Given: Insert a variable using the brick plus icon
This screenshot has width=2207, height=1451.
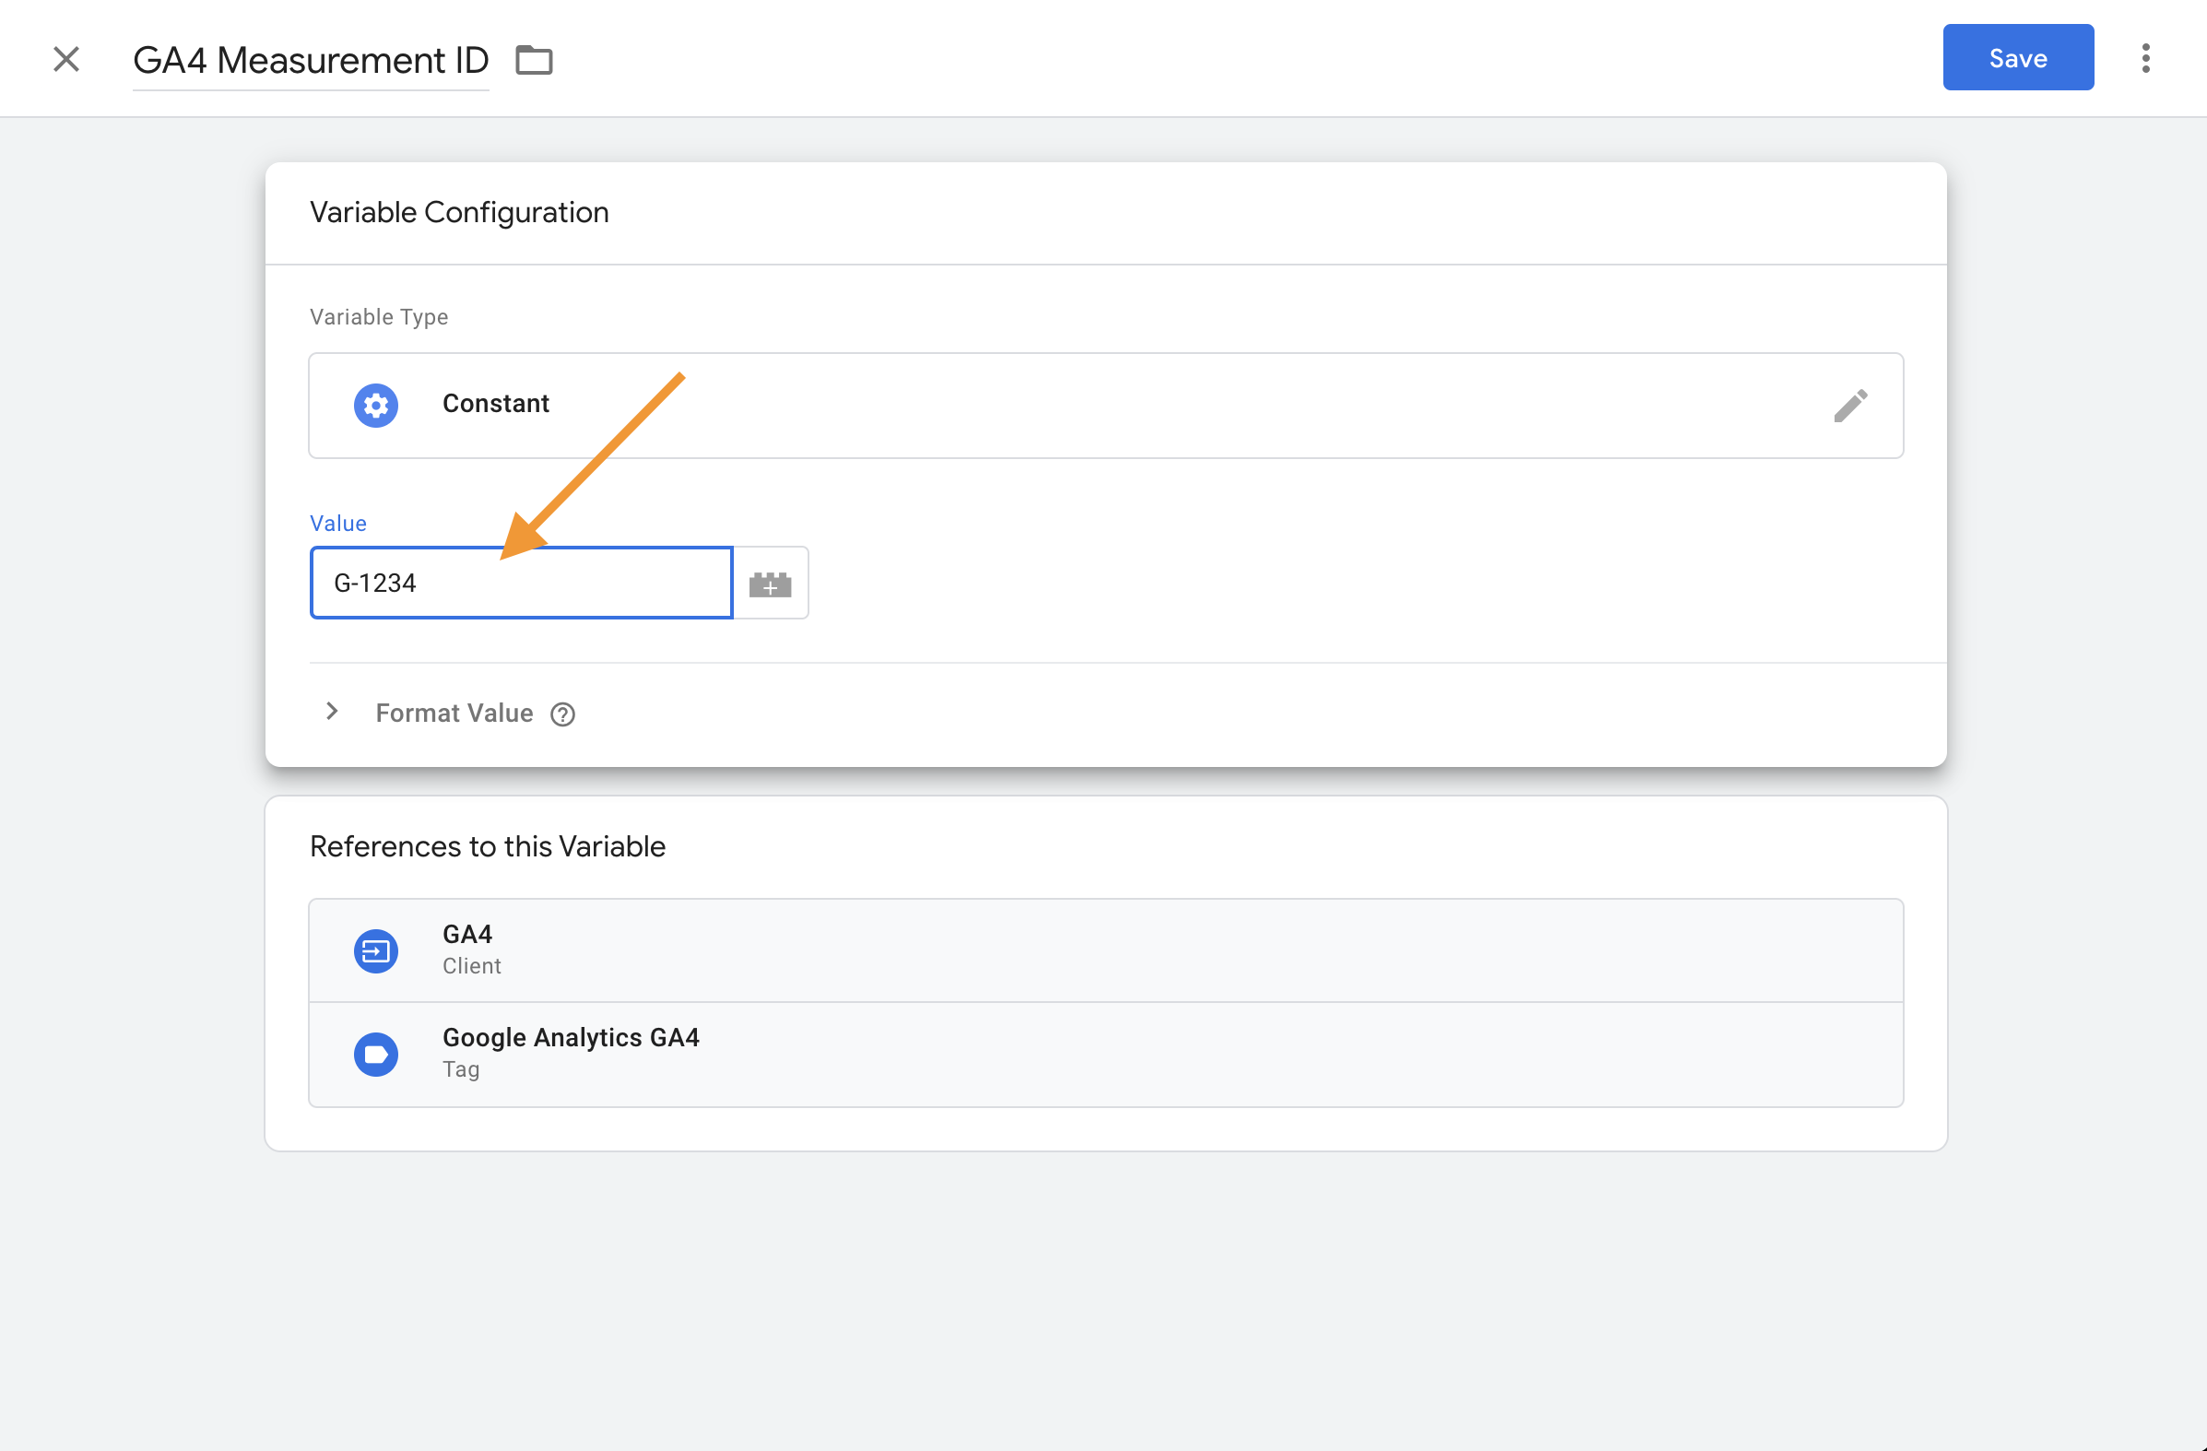Looking at the screenshot, I should pyautogui.click(x=770, y=584).
